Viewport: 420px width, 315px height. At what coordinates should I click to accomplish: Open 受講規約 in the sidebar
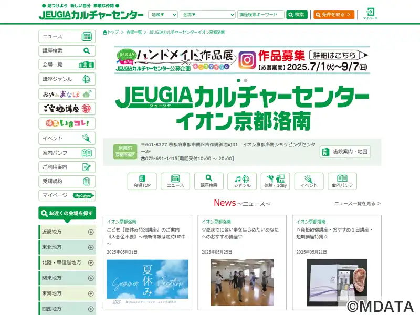[x=67, y=181]
